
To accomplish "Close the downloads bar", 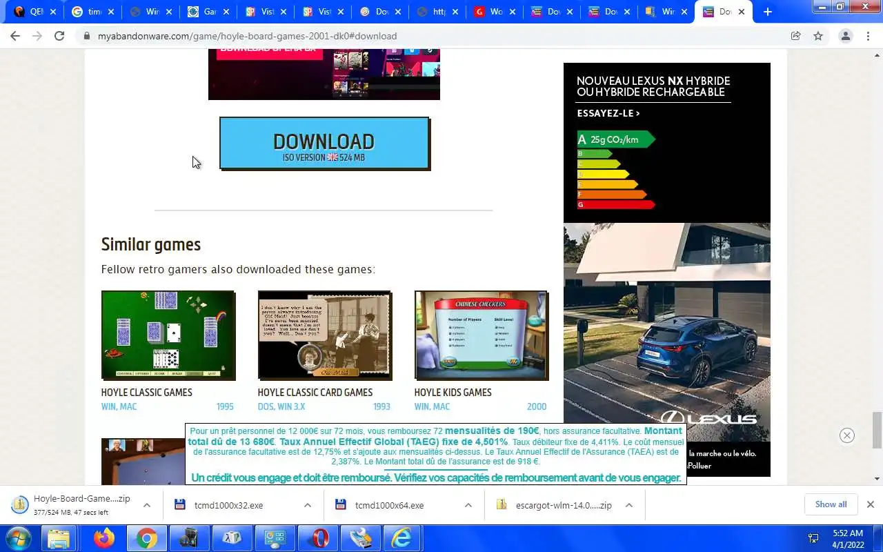I will (x=871, y=504).
